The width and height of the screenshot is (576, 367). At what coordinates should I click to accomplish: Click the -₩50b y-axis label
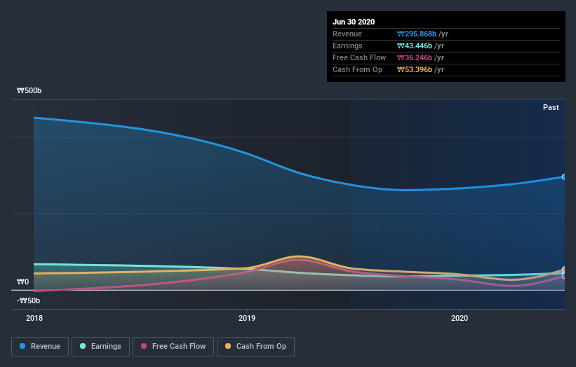[x=28, y=300]
